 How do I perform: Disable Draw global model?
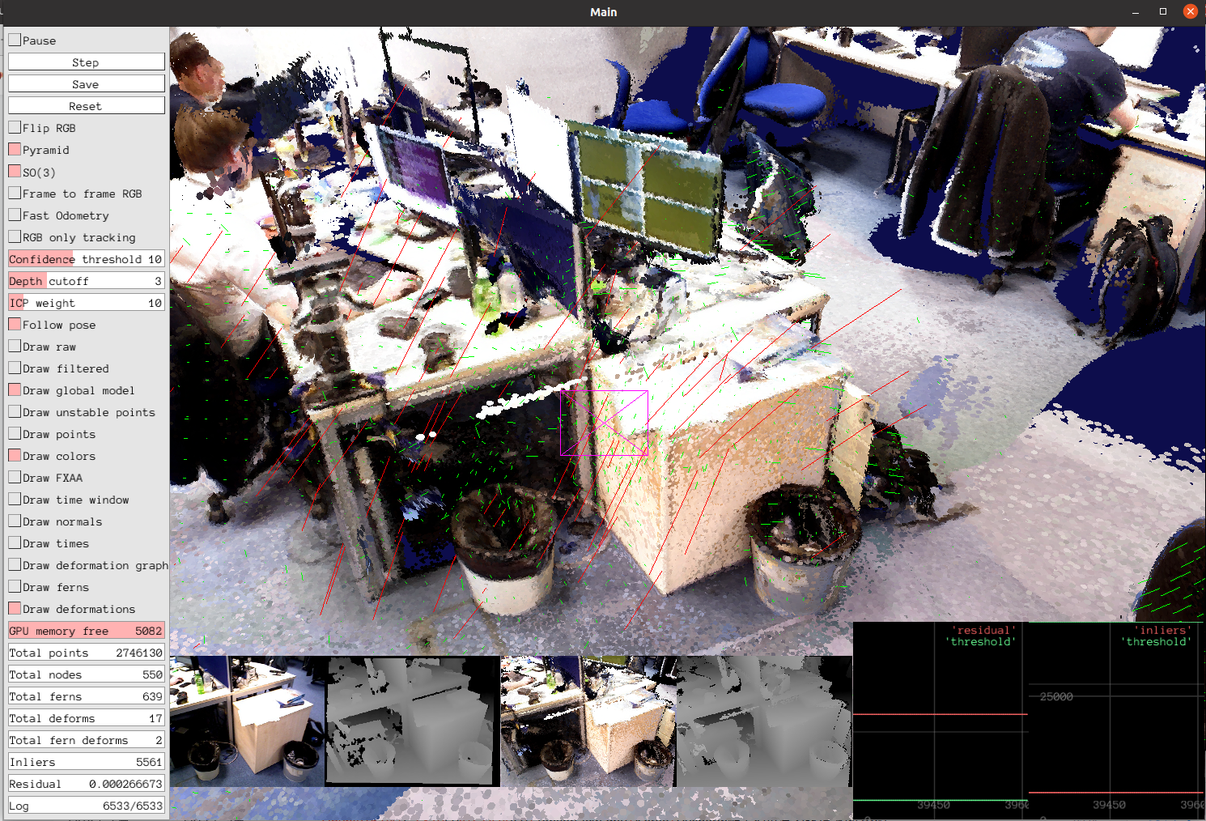pyautogui.click(x=14, y=389)
